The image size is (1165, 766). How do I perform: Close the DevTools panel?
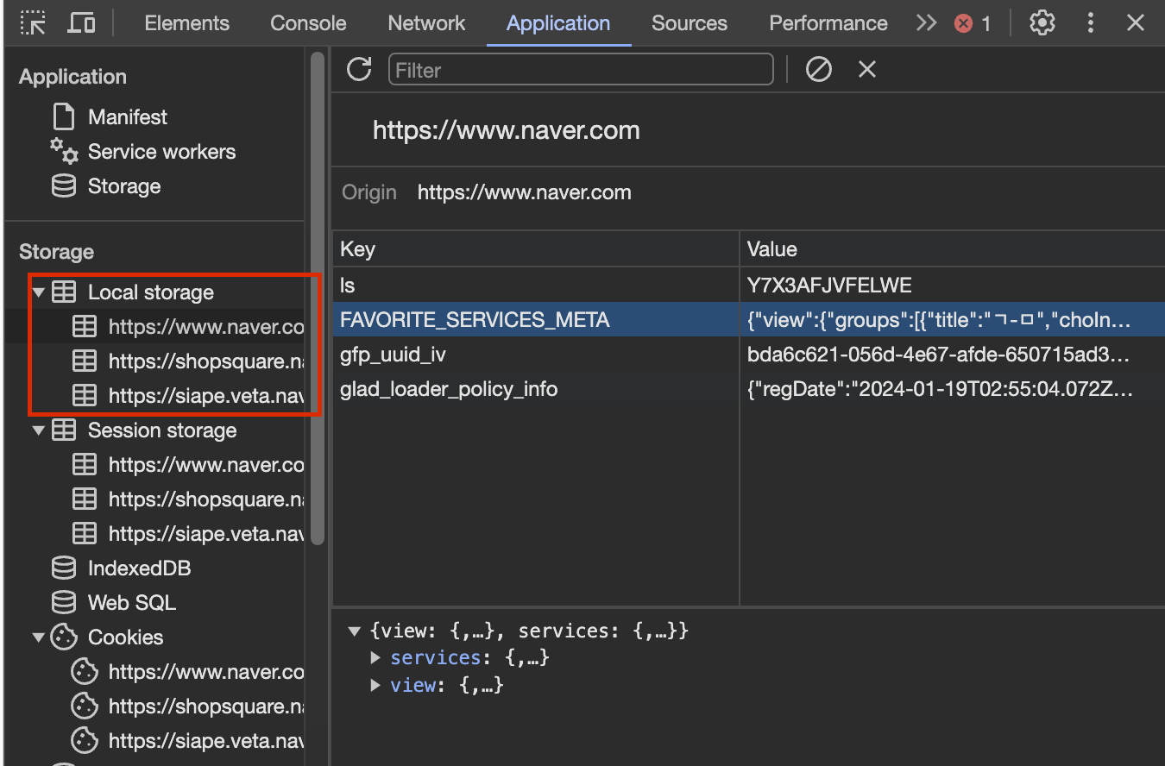(1136, 23)
